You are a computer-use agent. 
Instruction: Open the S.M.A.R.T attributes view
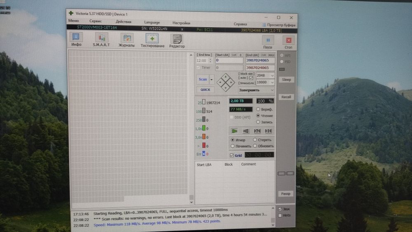pyautogui.click(x=101, y=40)
